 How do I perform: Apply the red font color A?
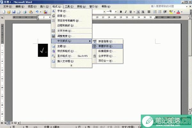[x=178, y=12]
